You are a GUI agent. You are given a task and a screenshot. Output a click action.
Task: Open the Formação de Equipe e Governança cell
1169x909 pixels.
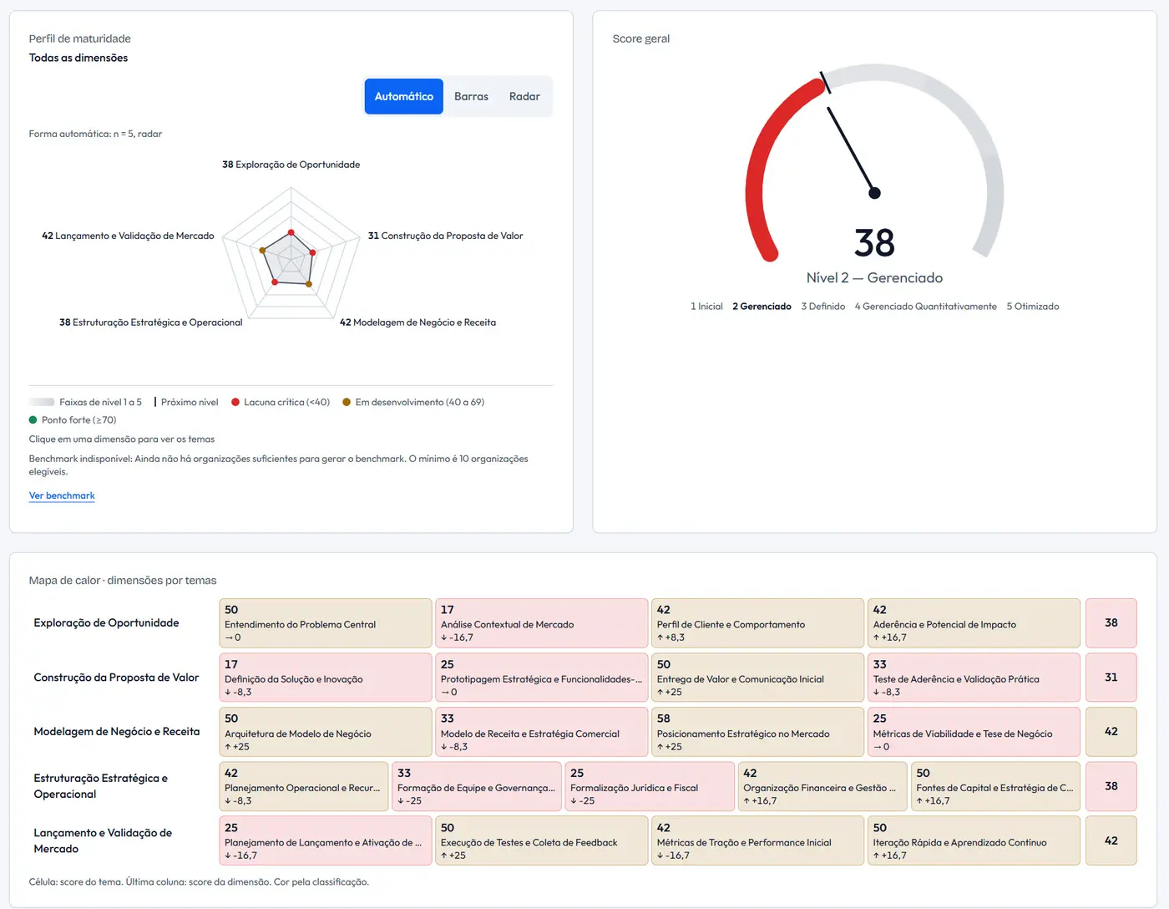tap(477, 786)
